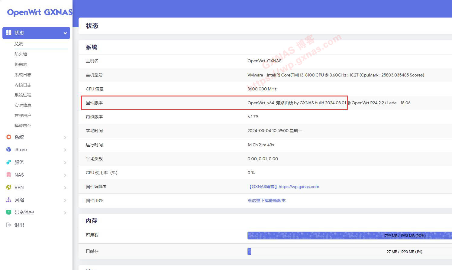Select the 网络 network icon
452x270 pixels.
click(x=8, y=200)
